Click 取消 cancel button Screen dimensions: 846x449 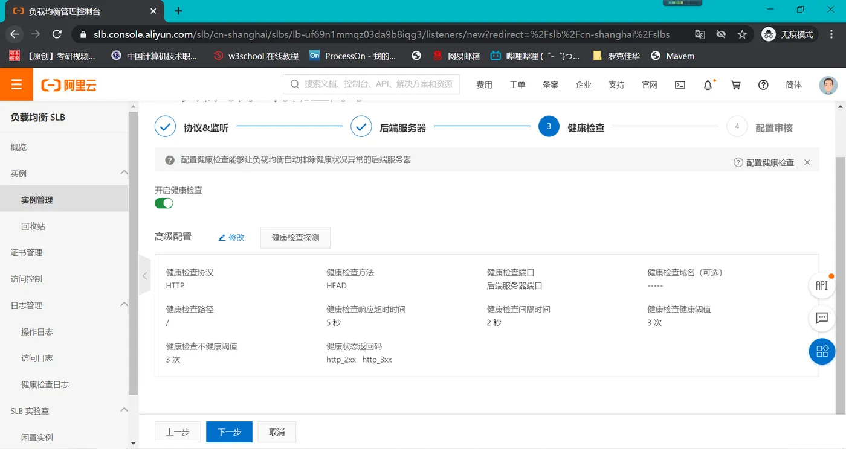point(277,432)
